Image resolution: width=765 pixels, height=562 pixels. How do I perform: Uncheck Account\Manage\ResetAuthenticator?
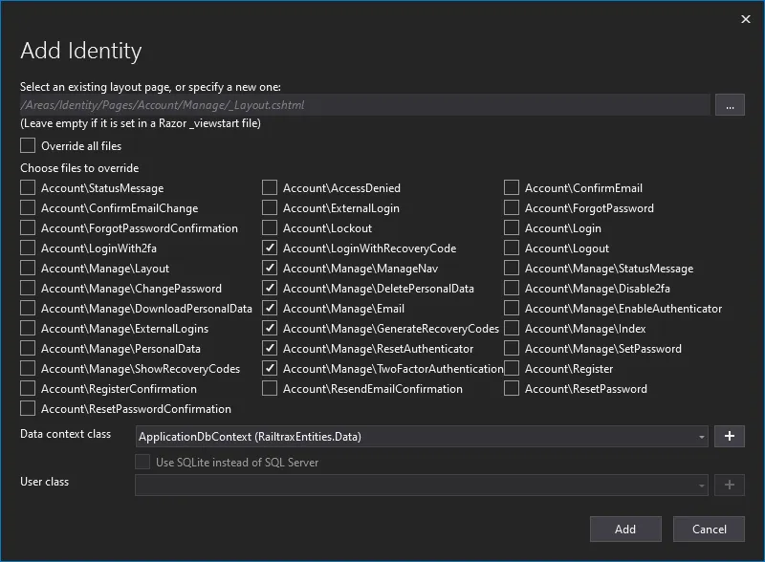click(270, 348)
